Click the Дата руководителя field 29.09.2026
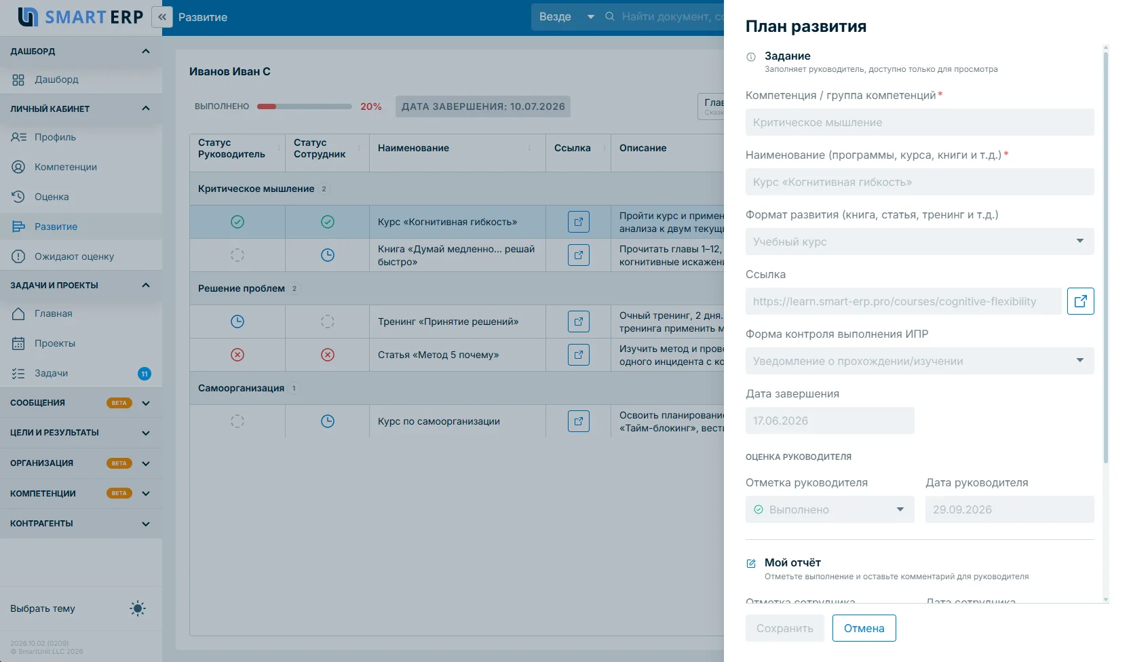Image resolution: width=1131 pixels, height=662 pixels. pyautogui.click(x=1010, y=509)
